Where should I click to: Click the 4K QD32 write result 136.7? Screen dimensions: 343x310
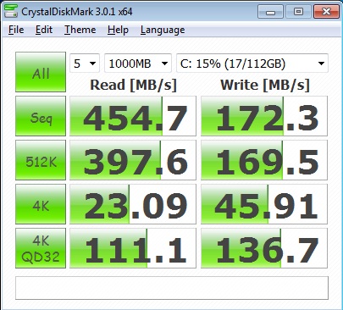(x=264, y=248)
